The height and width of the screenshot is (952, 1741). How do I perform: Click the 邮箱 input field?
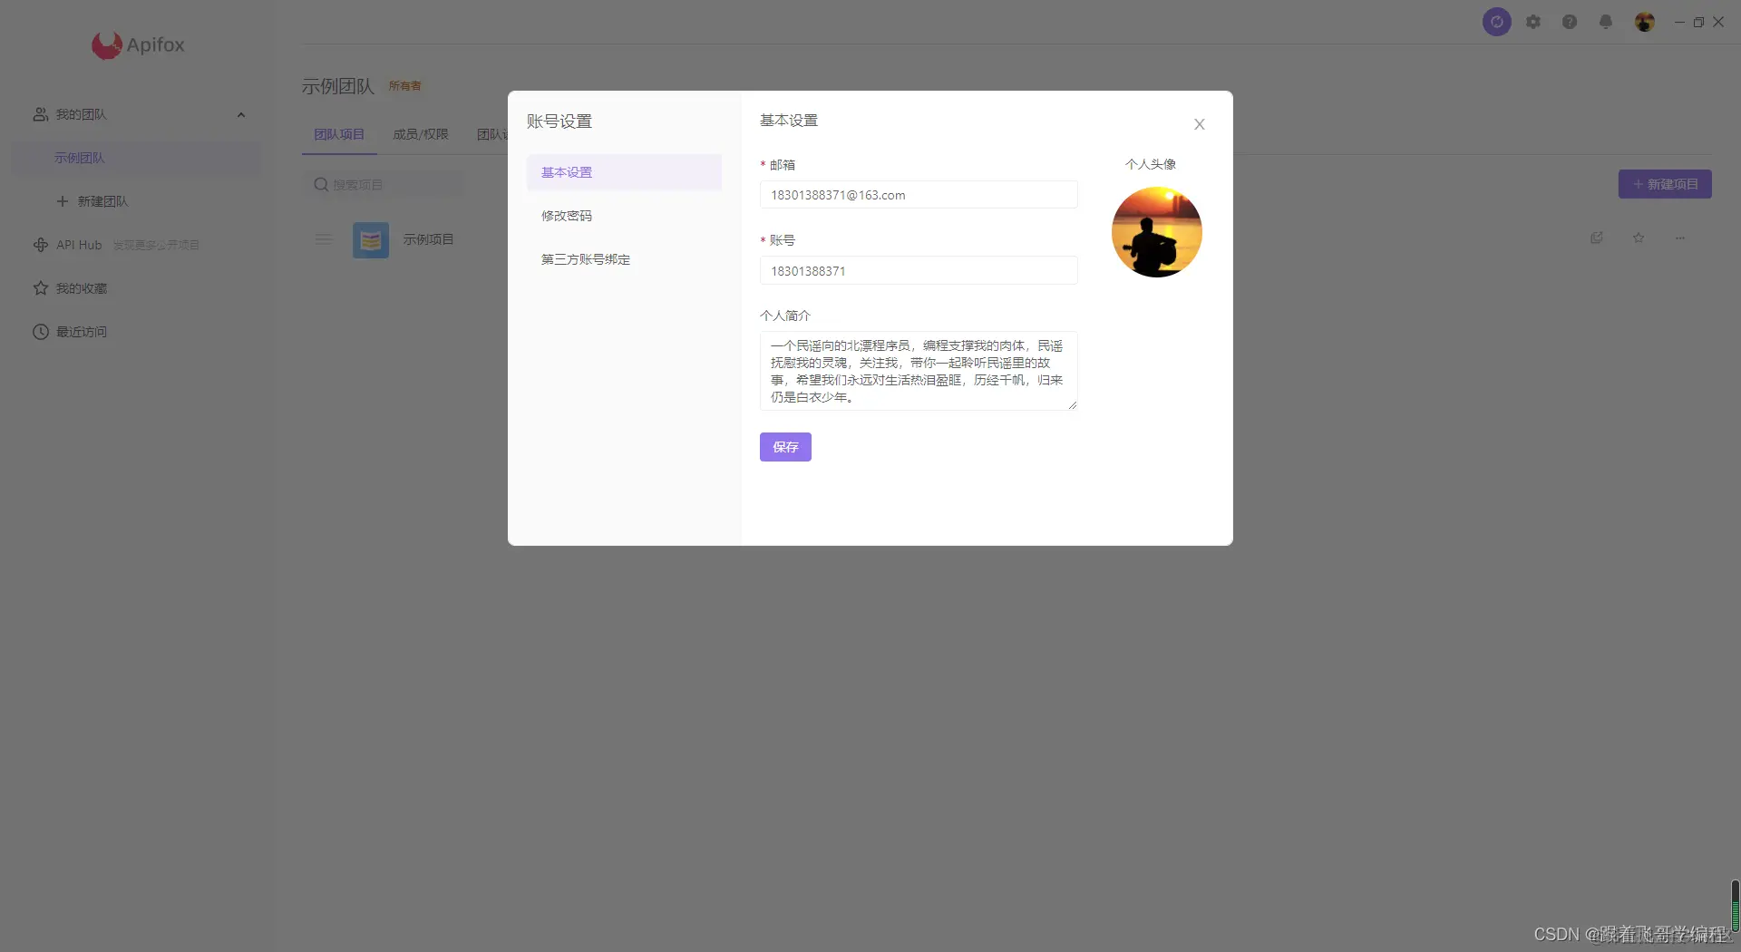[x=919, y=195]
